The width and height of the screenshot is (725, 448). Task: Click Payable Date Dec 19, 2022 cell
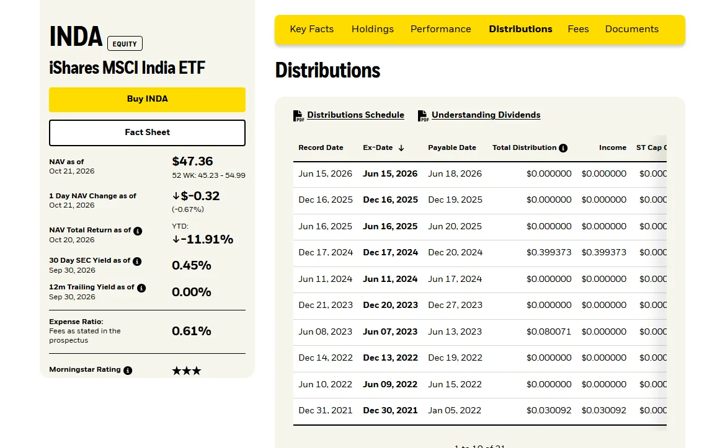coord(455,358)
